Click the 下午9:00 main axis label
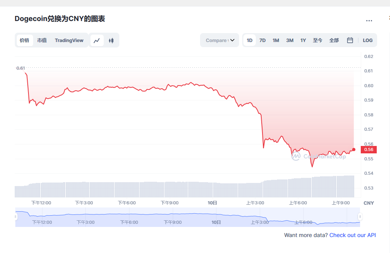The image size is (390, 253). [170, 203]
